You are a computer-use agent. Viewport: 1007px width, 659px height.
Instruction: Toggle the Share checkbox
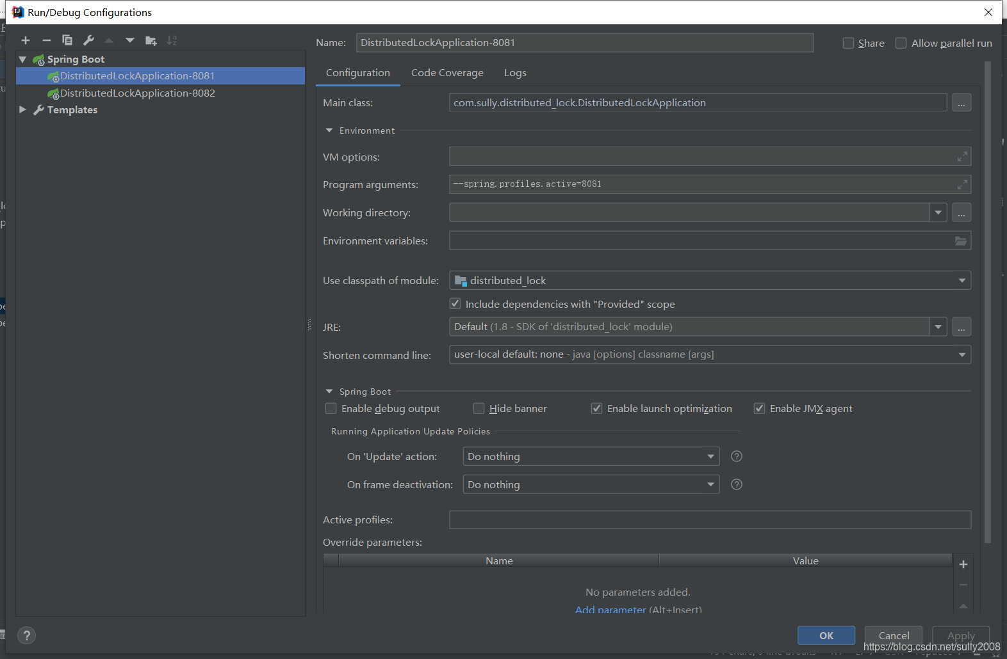click(848, 43)
